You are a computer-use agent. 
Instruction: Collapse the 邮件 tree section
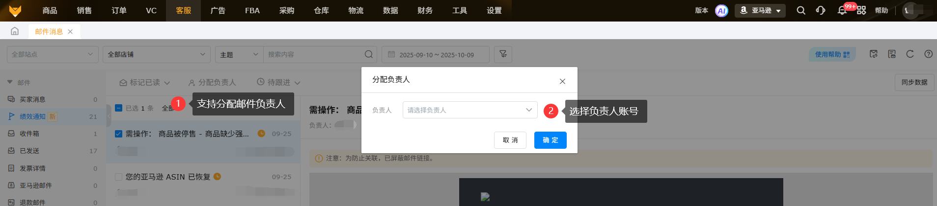click(10, 82)
